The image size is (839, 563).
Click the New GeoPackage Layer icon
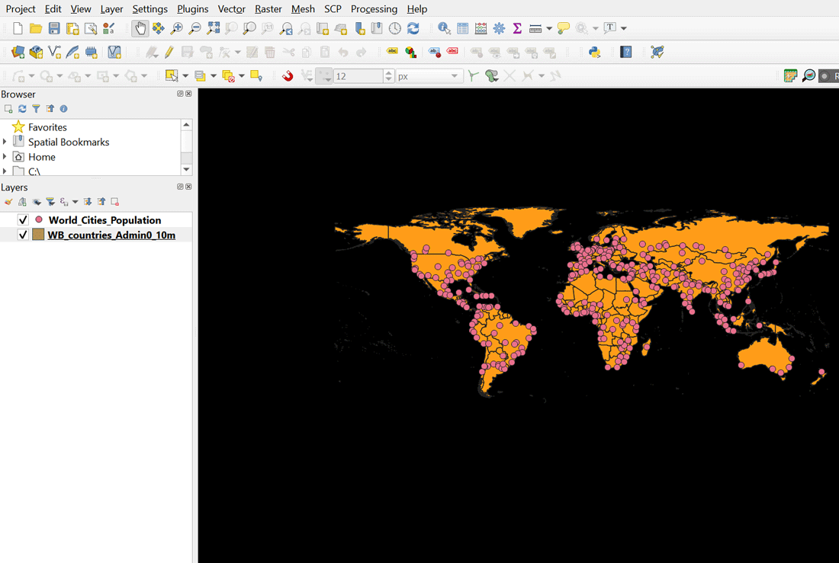coord(36,53)
